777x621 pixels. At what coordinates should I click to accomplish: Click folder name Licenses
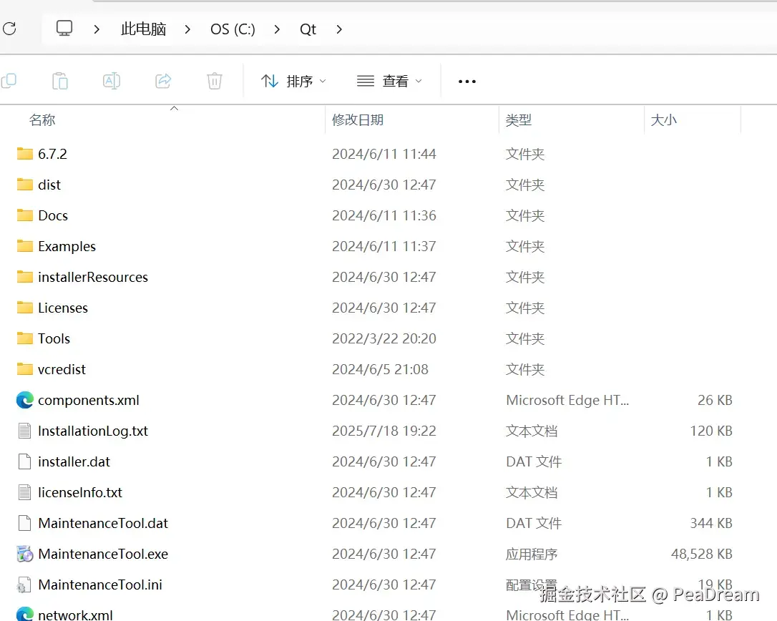coord(63,307)
